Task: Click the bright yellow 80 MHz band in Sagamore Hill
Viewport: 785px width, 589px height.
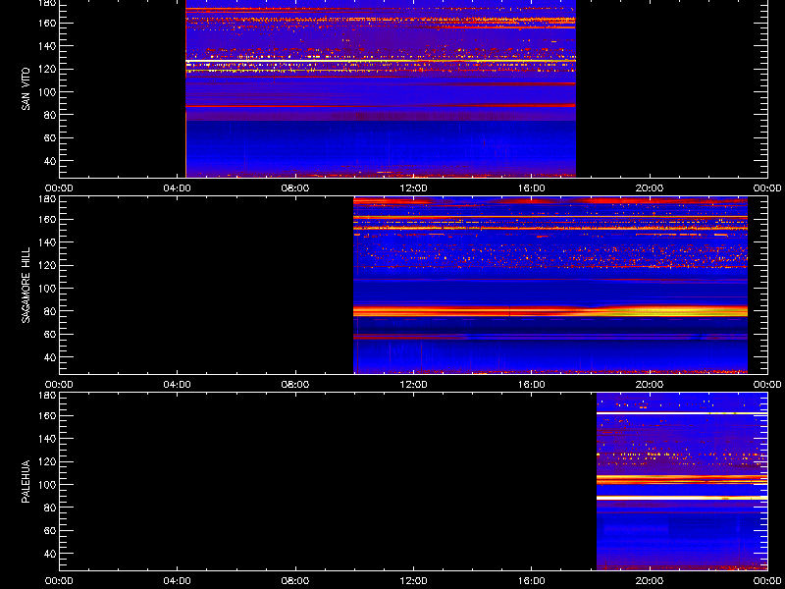Action: tap(550, 311)
